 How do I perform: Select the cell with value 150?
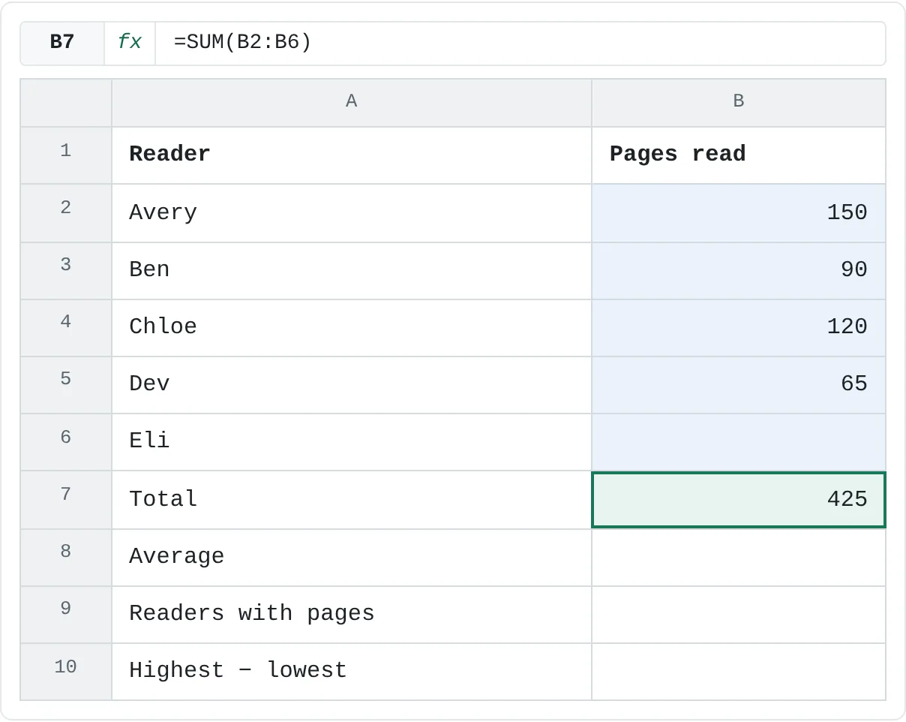coord(738,212)
